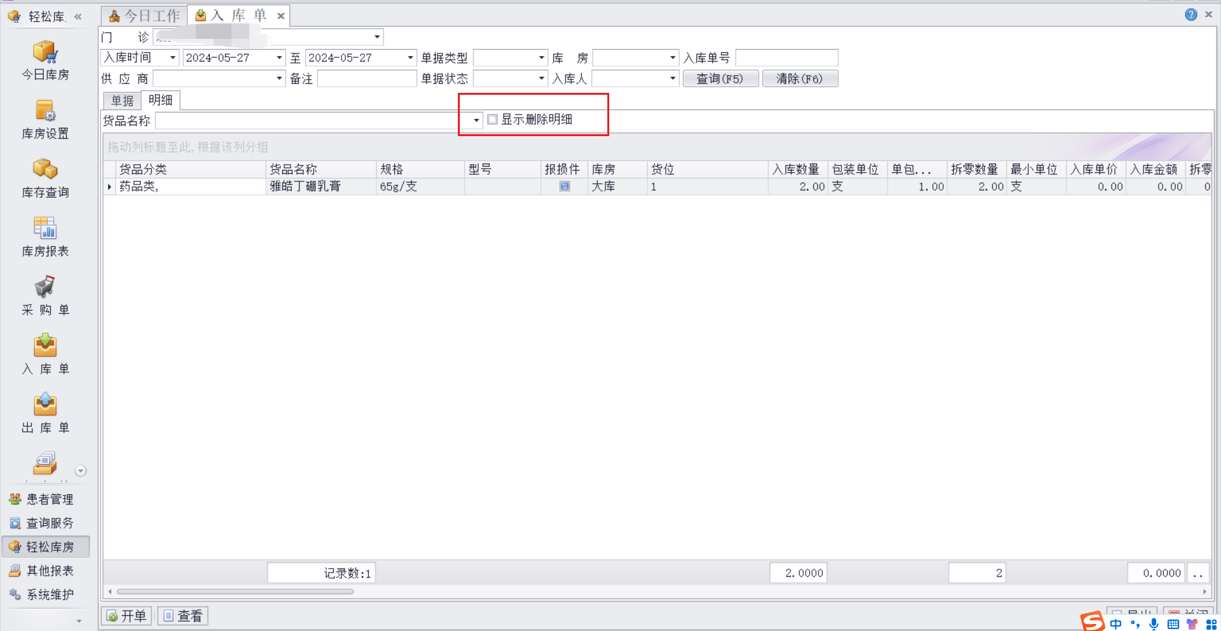Click the 雅皓丁硼乳膏 cell
This screenshot has height=631, width=1221.
tap(321, 186)
